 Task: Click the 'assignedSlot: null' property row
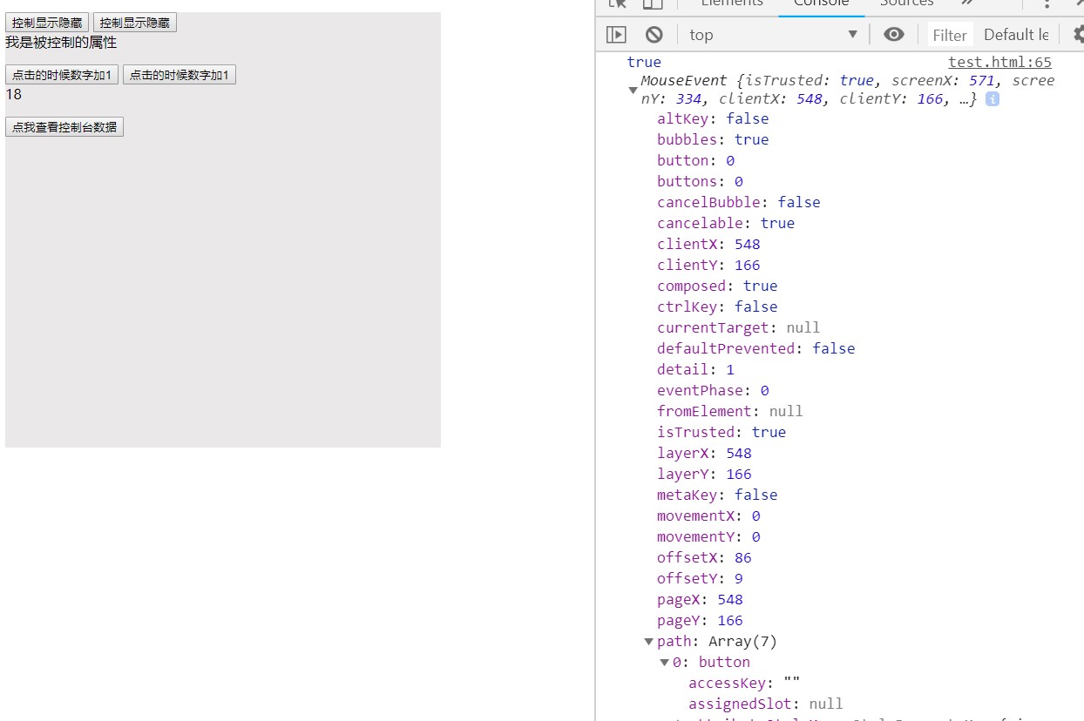click(x=765, y=704)
